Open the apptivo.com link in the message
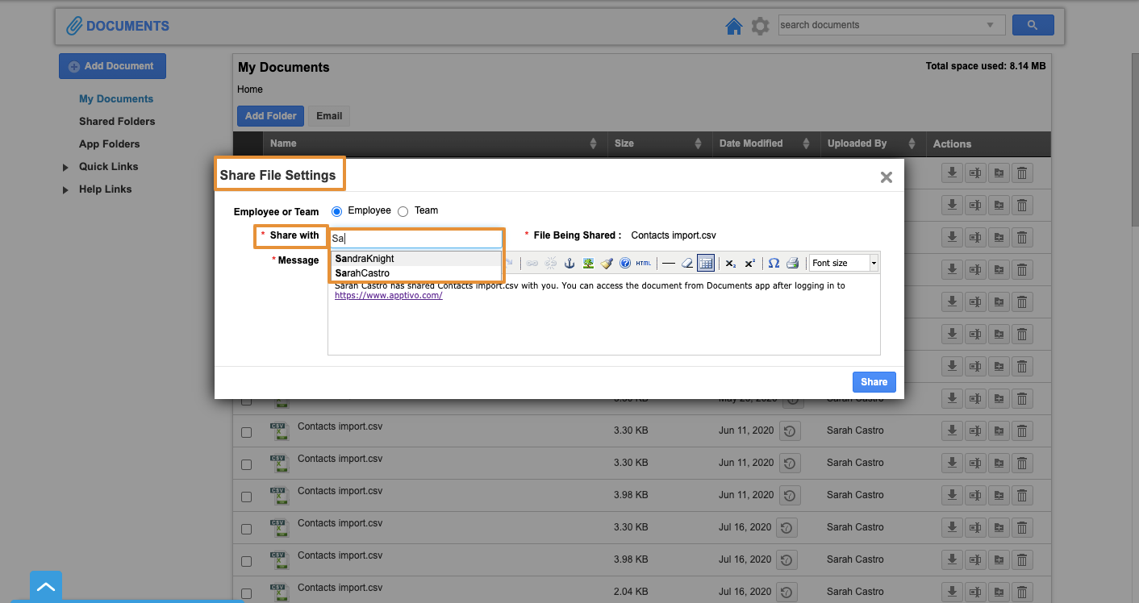Viewport: 1139px width, 603px height. [x=389, y=296]
